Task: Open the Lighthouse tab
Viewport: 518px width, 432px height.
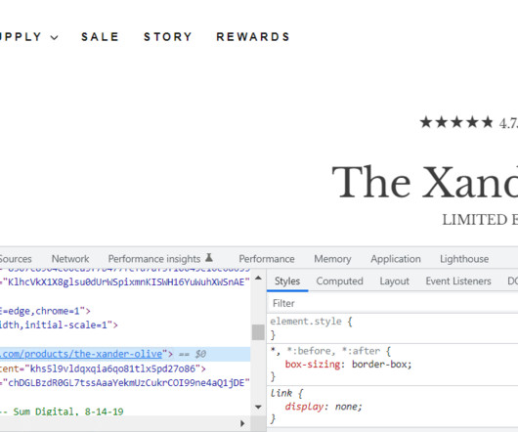Action: tap(464, 259)
